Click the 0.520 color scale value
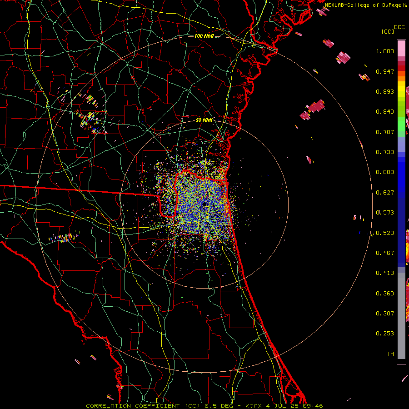This screenshot has width=409, height=409. (x=385, y=233)
